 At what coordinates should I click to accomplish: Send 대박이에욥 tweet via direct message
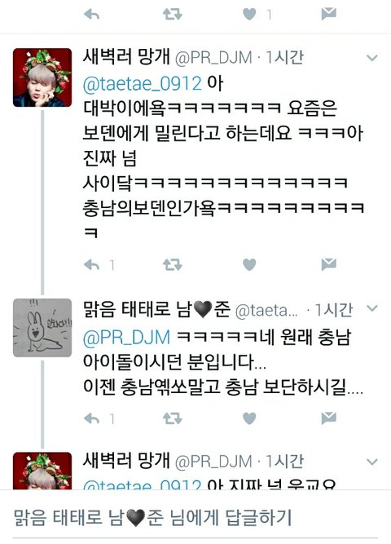pos(328,264)
